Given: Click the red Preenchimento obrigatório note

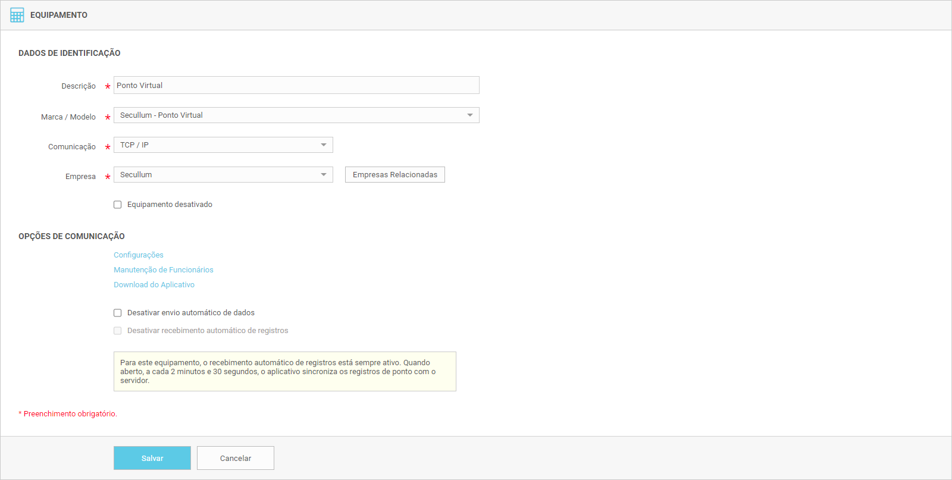Looking at the screenshot, I should [x=70, y=414].
